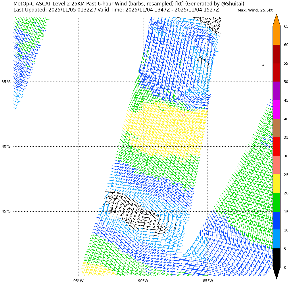Image resolution: width=290 pixels, height=284 pixels.
Task: Click the black 0-5 kt colorbar segment
Action: (x=276, y=258)
